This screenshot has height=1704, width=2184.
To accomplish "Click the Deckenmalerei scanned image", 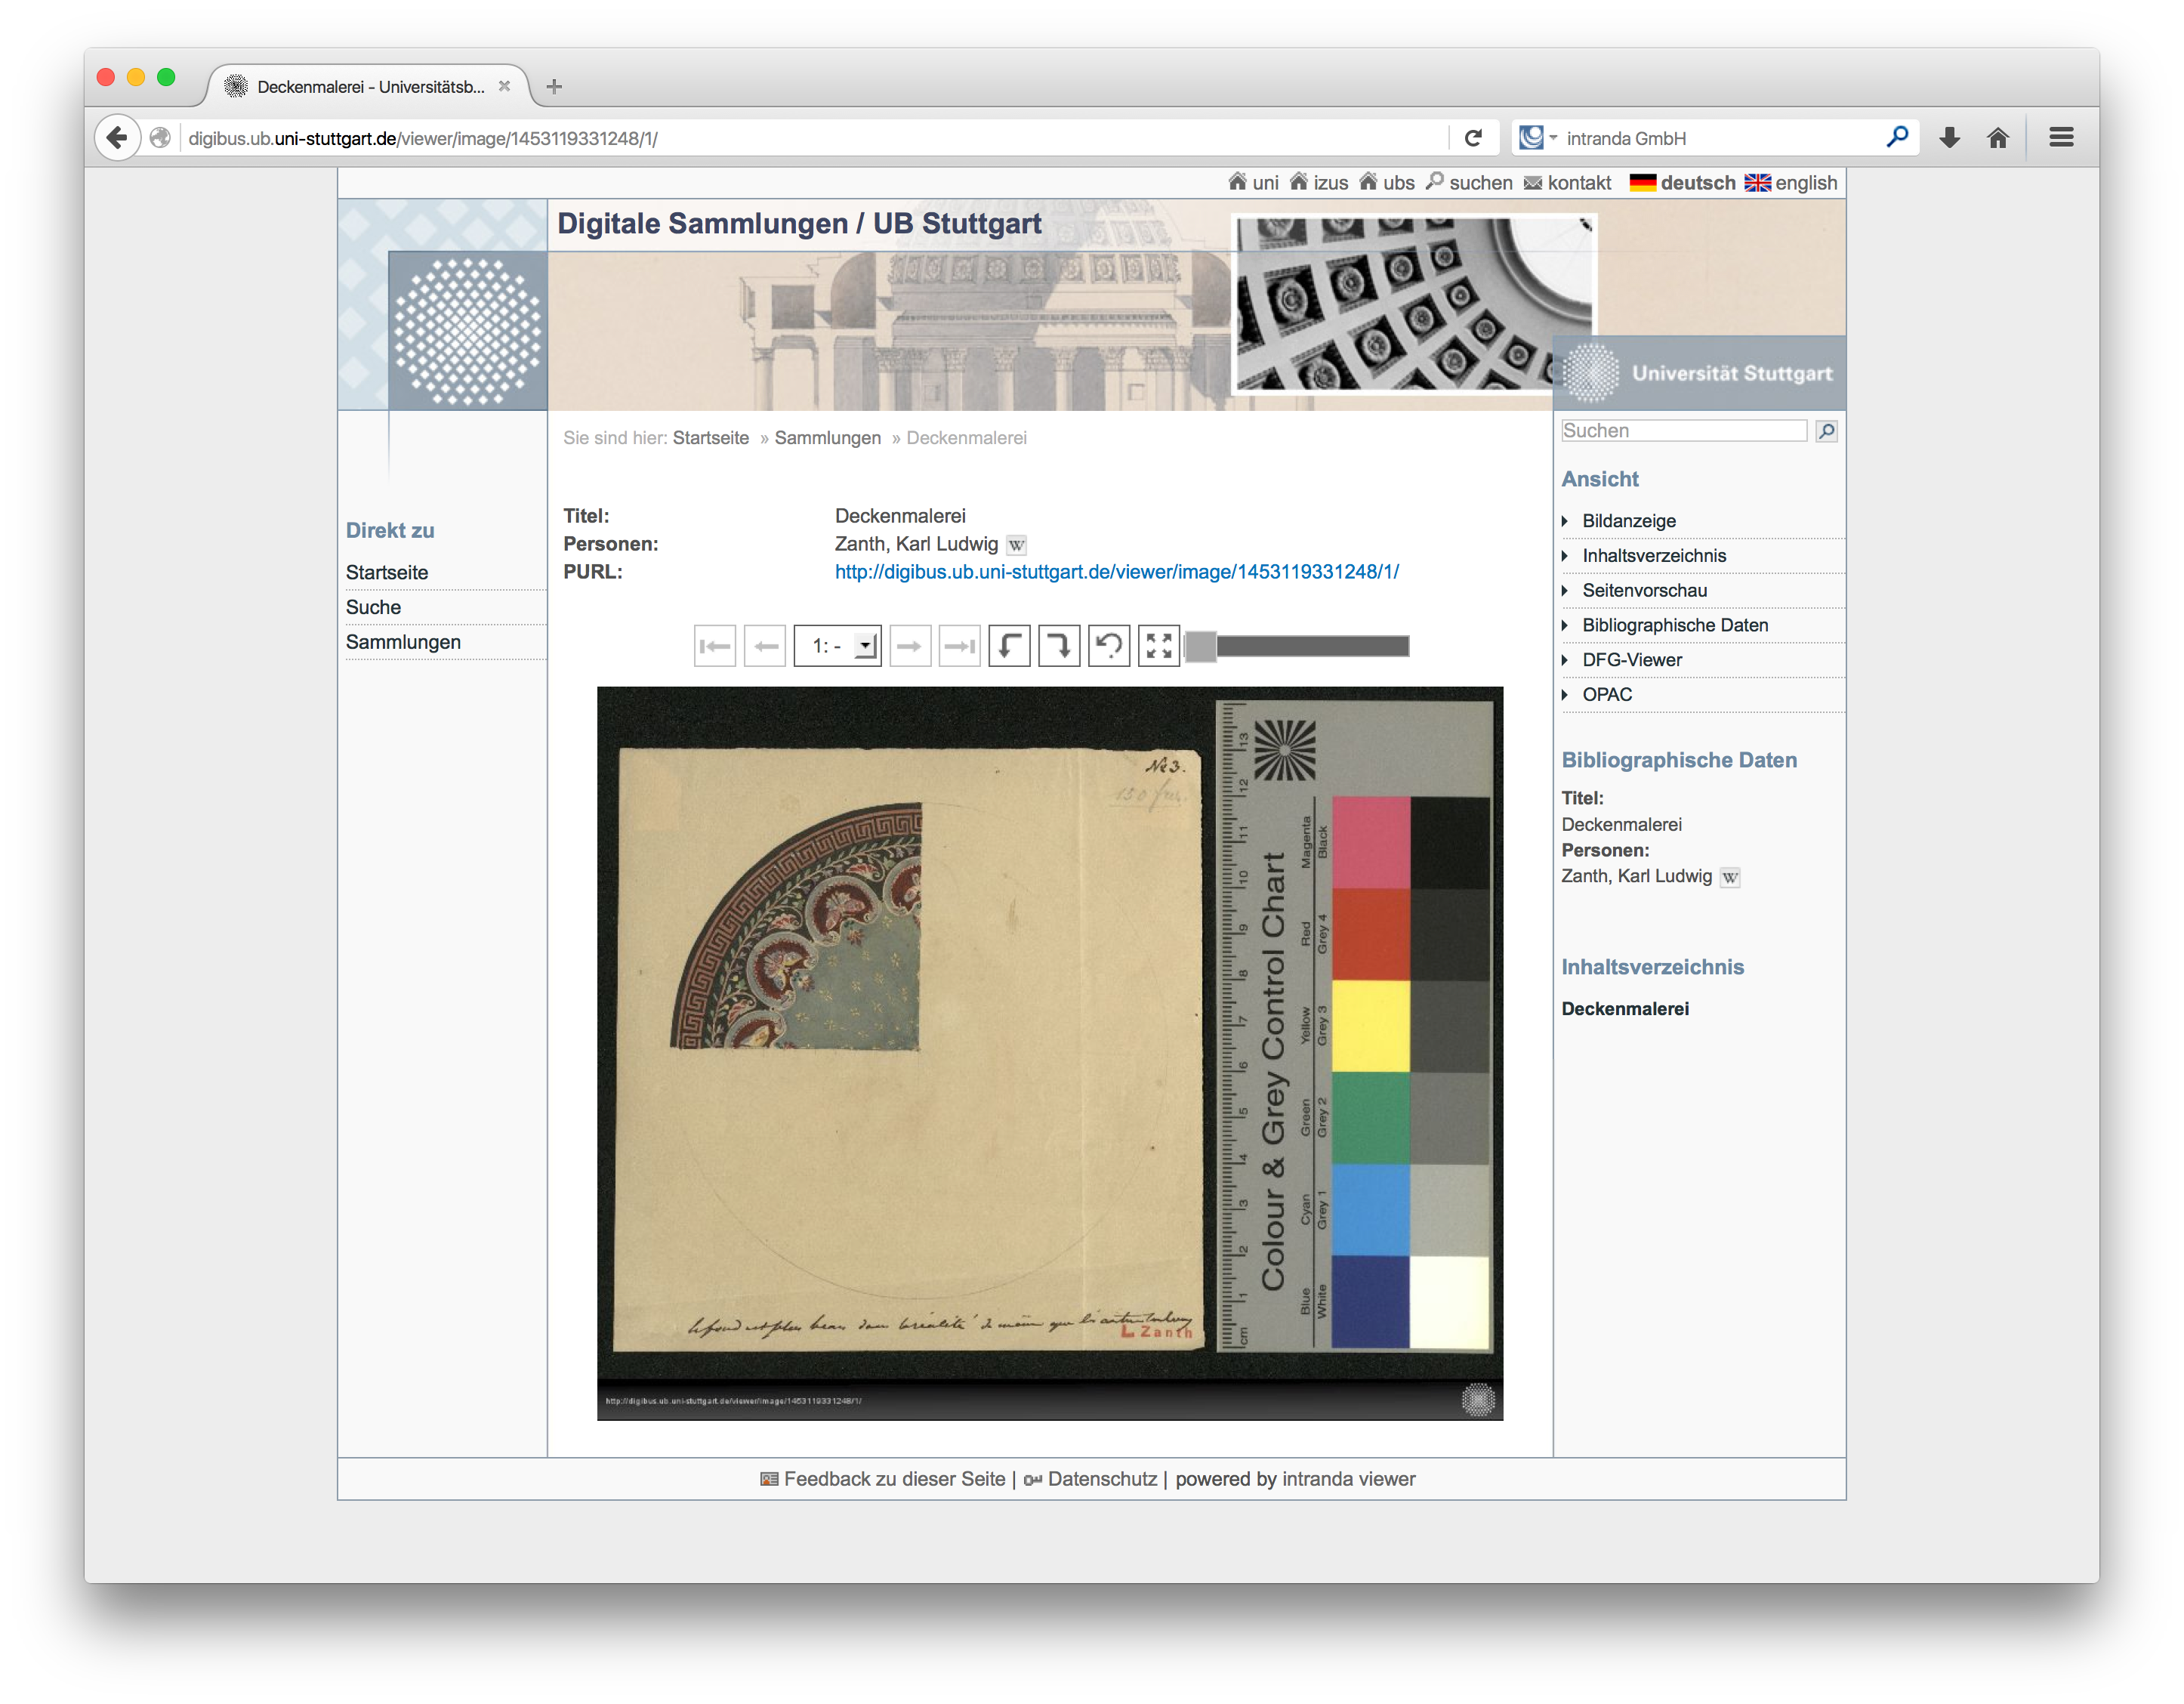I will tap(1050, 1053).
